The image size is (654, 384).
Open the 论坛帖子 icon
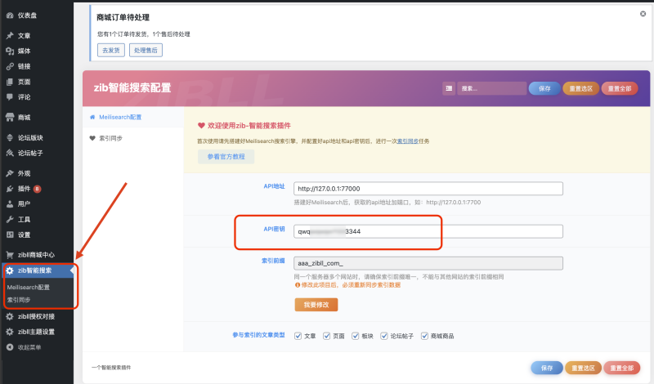[x=10, y=153]
